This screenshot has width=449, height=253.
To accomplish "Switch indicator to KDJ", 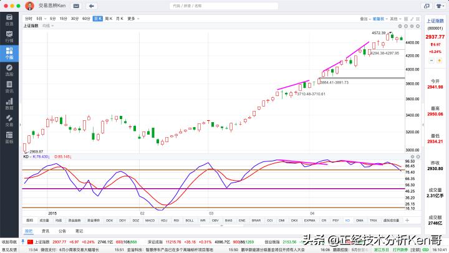I will pos(164,221).
